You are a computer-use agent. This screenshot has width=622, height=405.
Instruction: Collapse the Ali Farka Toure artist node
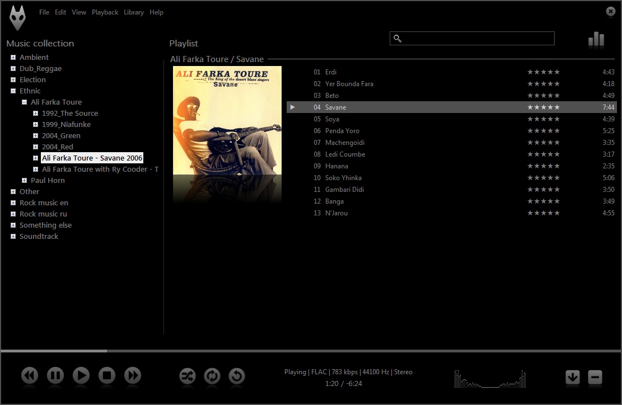tap(24, 102)
